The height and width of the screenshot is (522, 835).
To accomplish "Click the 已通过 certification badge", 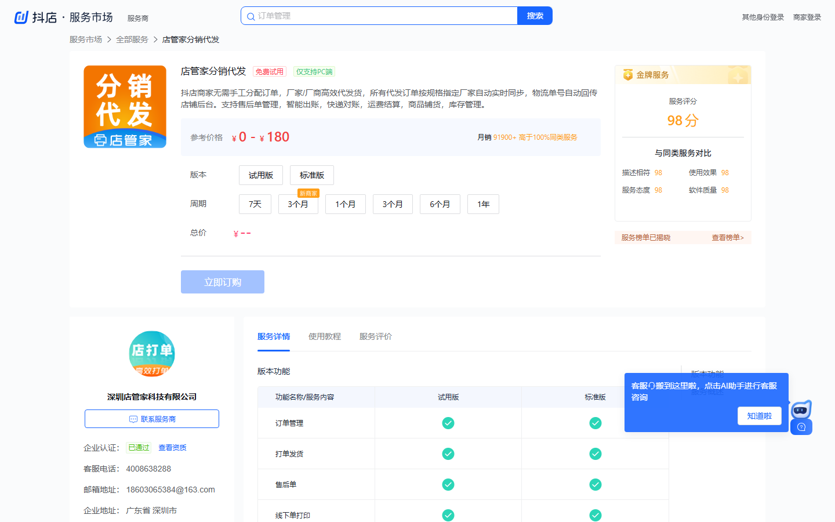I will [x=139, y=448].
